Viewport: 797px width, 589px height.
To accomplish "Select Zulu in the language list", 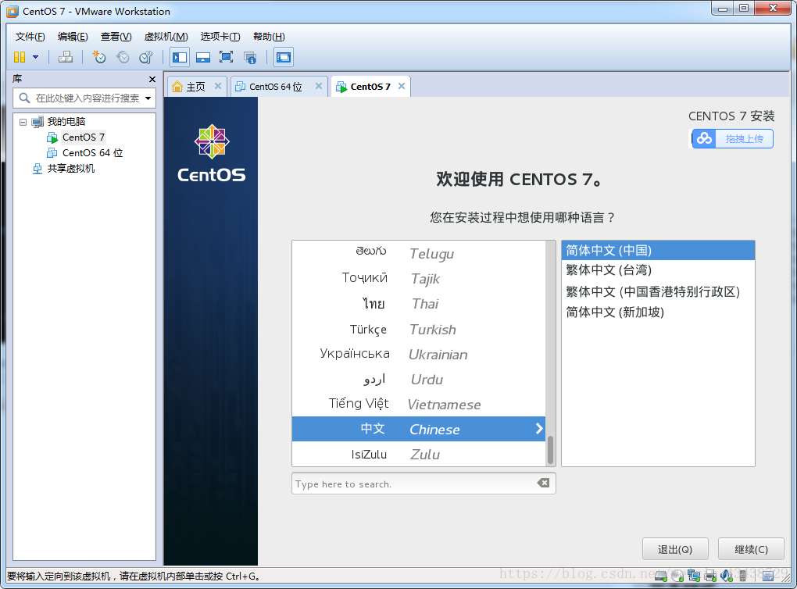I will 418,454.
